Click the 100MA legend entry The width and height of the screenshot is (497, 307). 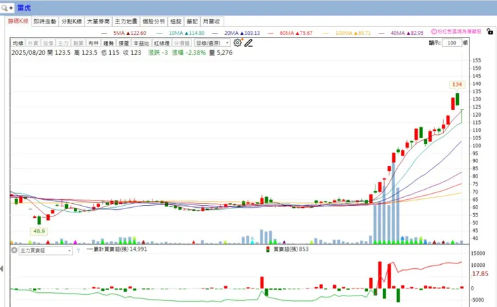[347, 33]
